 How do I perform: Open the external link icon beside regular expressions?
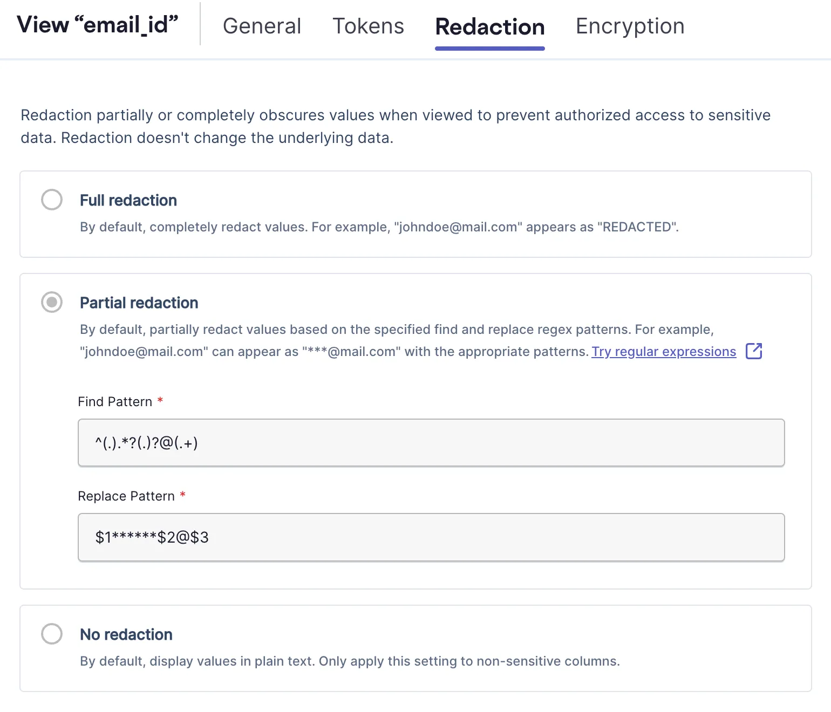[753, 351]
